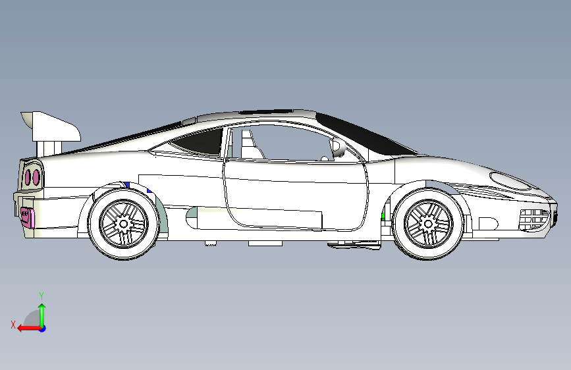Click the blue Z axis dot at the triad origin

pos(43,329)
